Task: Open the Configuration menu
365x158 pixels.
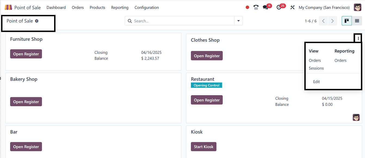Action: [147, 8]
